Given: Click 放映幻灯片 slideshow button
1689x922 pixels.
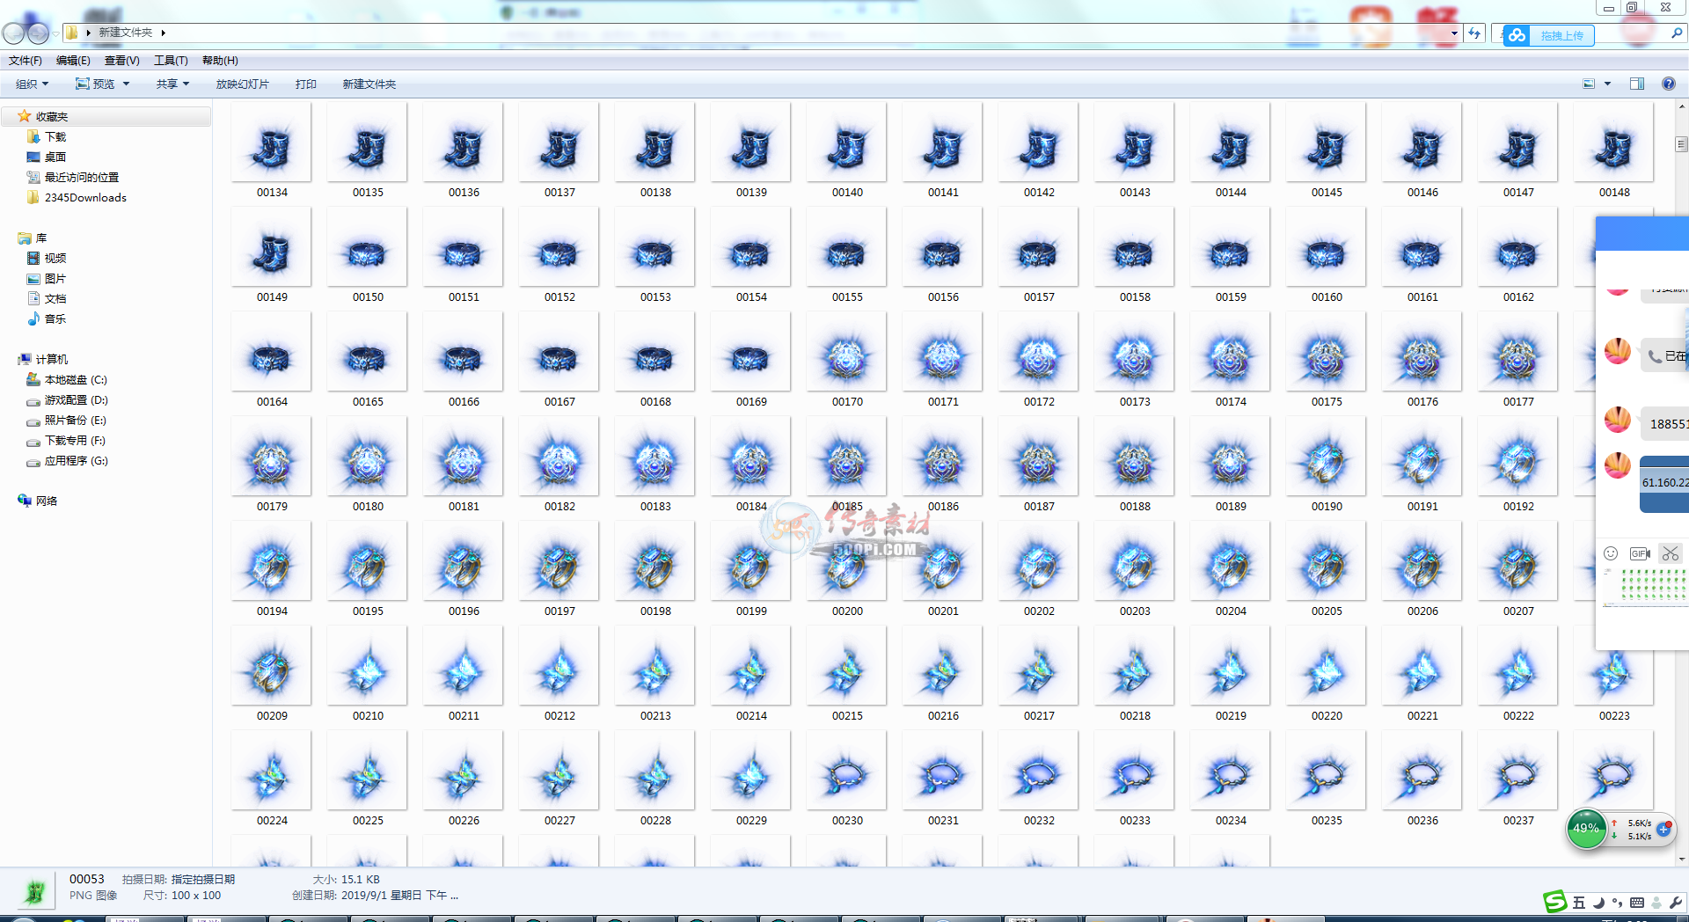Looking at the screenshot, I should [242, 84].
